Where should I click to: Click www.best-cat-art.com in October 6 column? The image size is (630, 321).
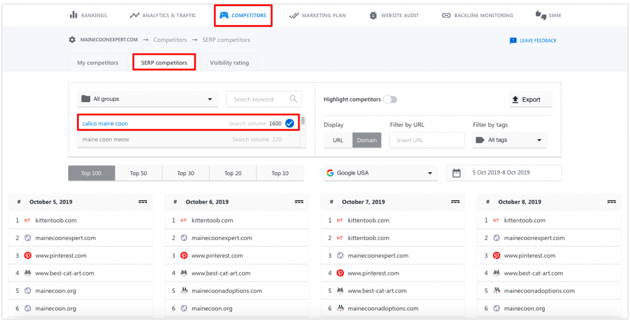221,273
